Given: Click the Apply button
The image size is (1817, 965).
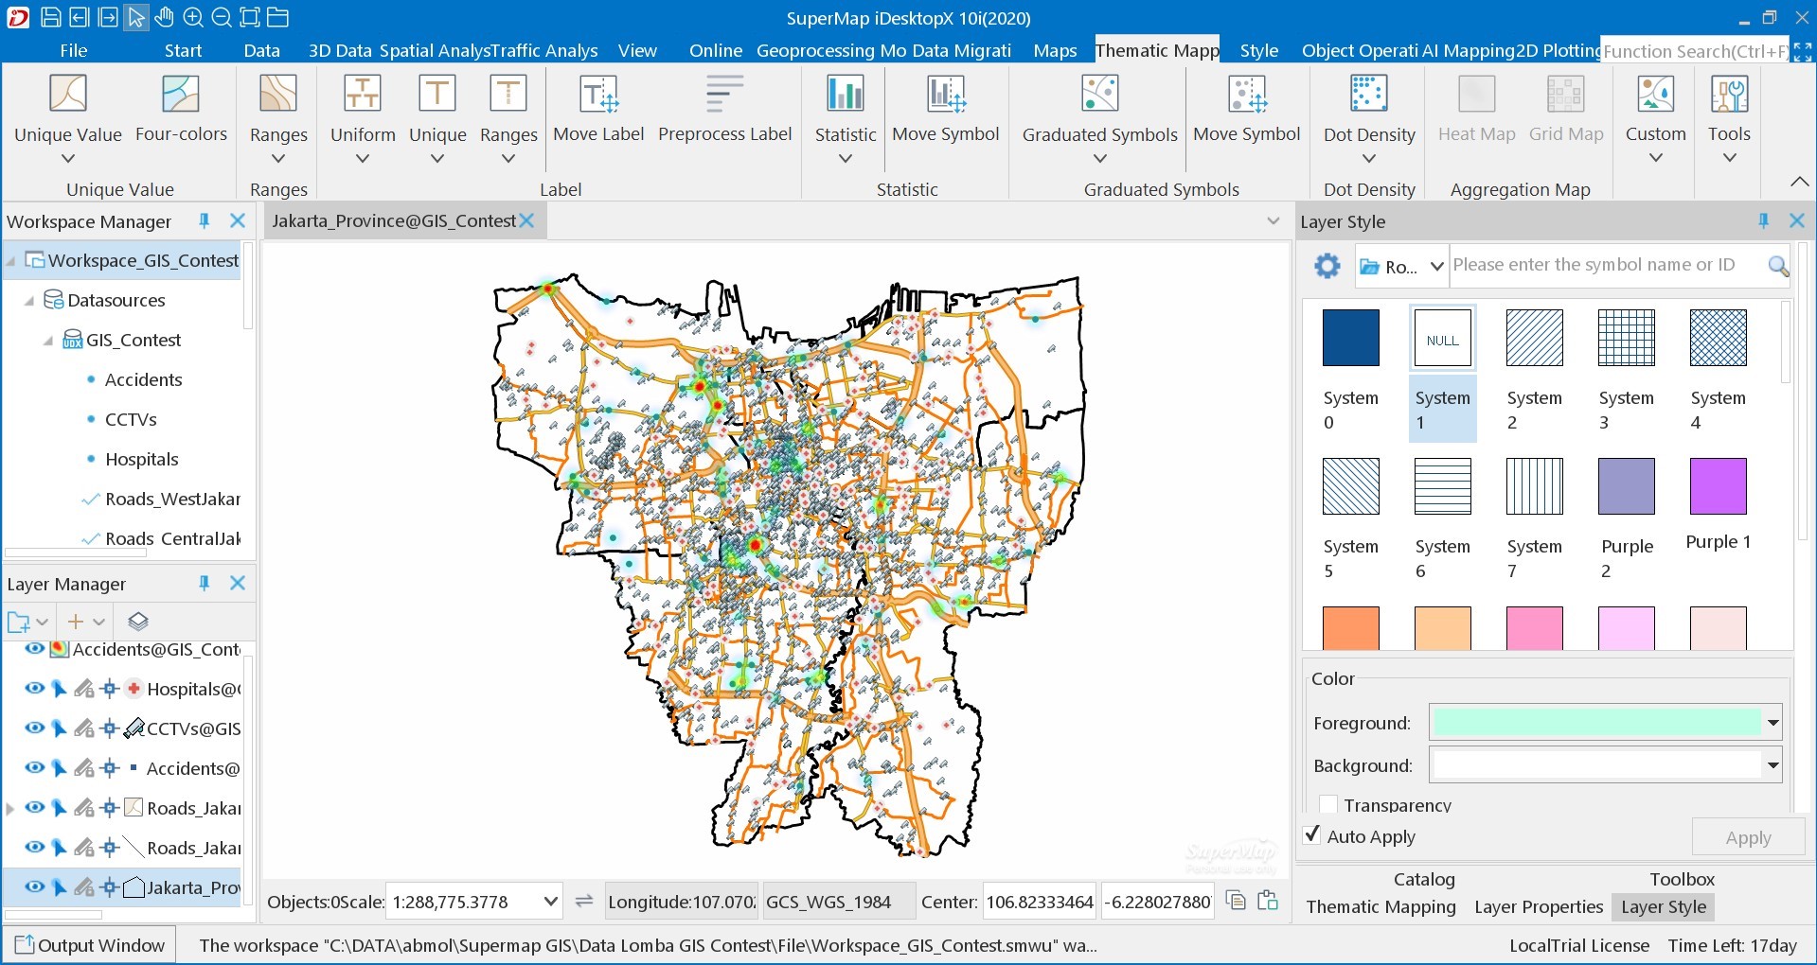Looking at the screenshot, I should [x=1748, y=837].
